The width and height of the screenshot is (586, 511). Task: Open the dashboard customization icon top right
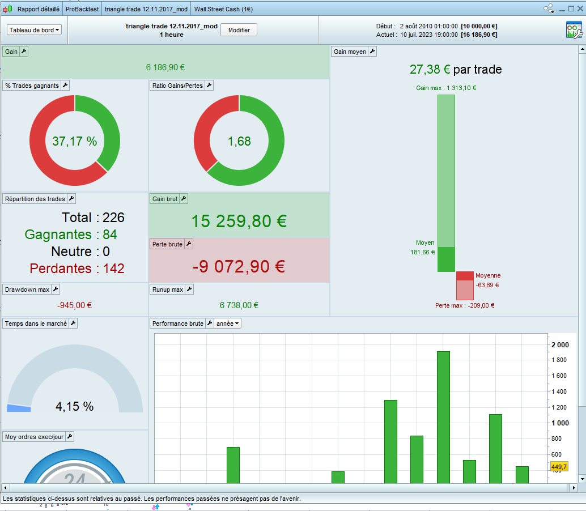point(574,30)
